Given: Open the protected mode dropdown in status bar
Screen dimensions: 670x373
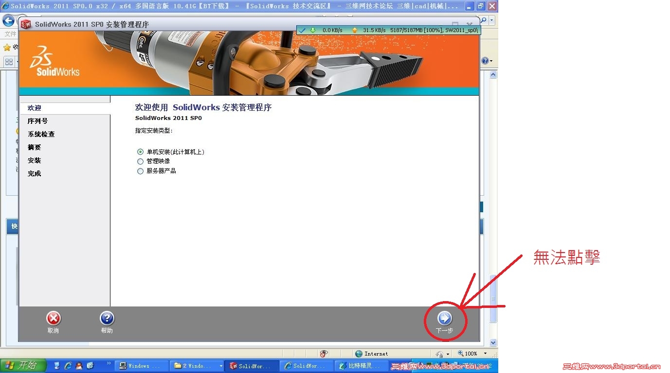Looking at the screenshot, I should click(447, 354).
